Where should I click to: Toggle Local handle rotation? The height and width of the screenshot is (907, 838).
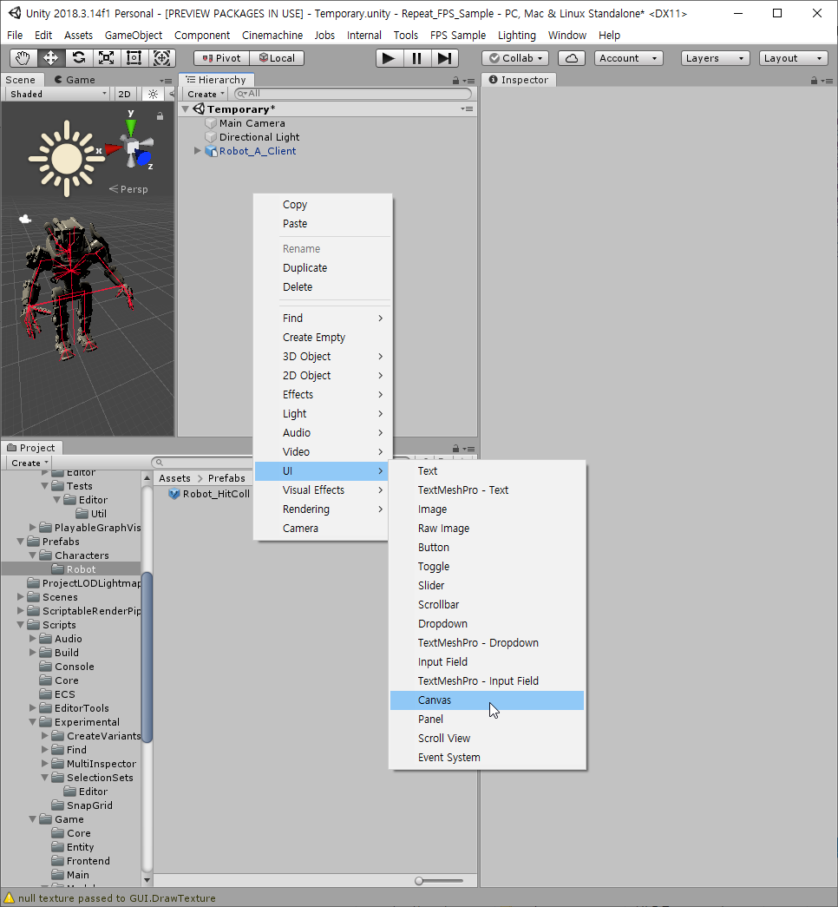click(x=277, y=58)
